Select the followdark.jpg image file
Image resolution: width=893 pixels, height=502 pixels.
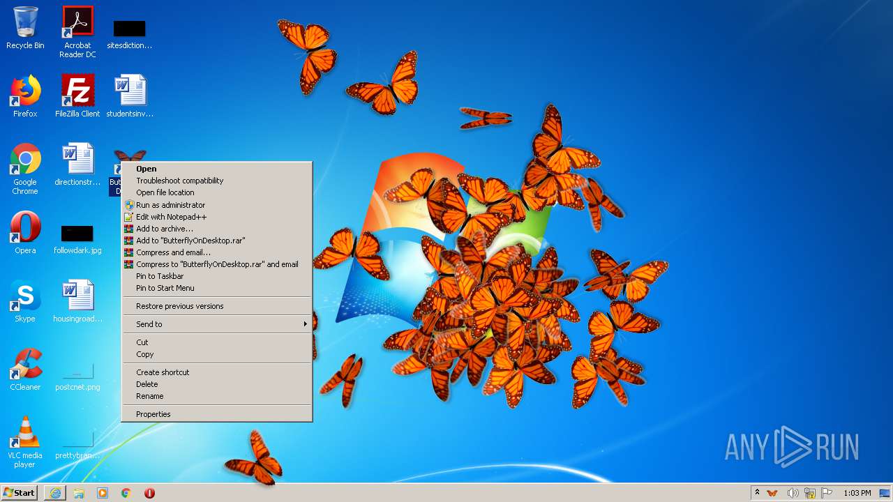pyautogui.click(x=77, y=238)
